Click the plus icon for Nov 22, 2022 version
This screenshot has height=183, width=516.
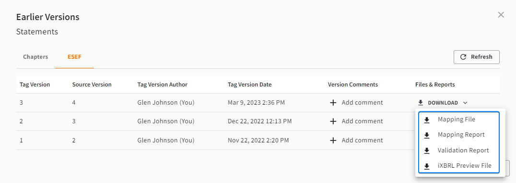pyautogui.click(x=333, y=140)
